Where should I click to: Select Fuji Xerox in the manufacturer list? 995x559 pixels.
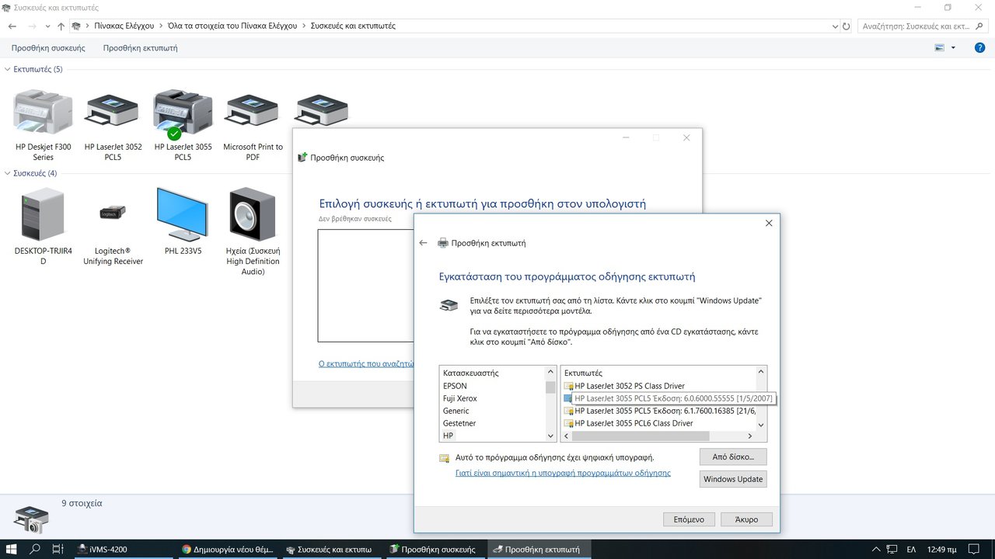(460, 398)
